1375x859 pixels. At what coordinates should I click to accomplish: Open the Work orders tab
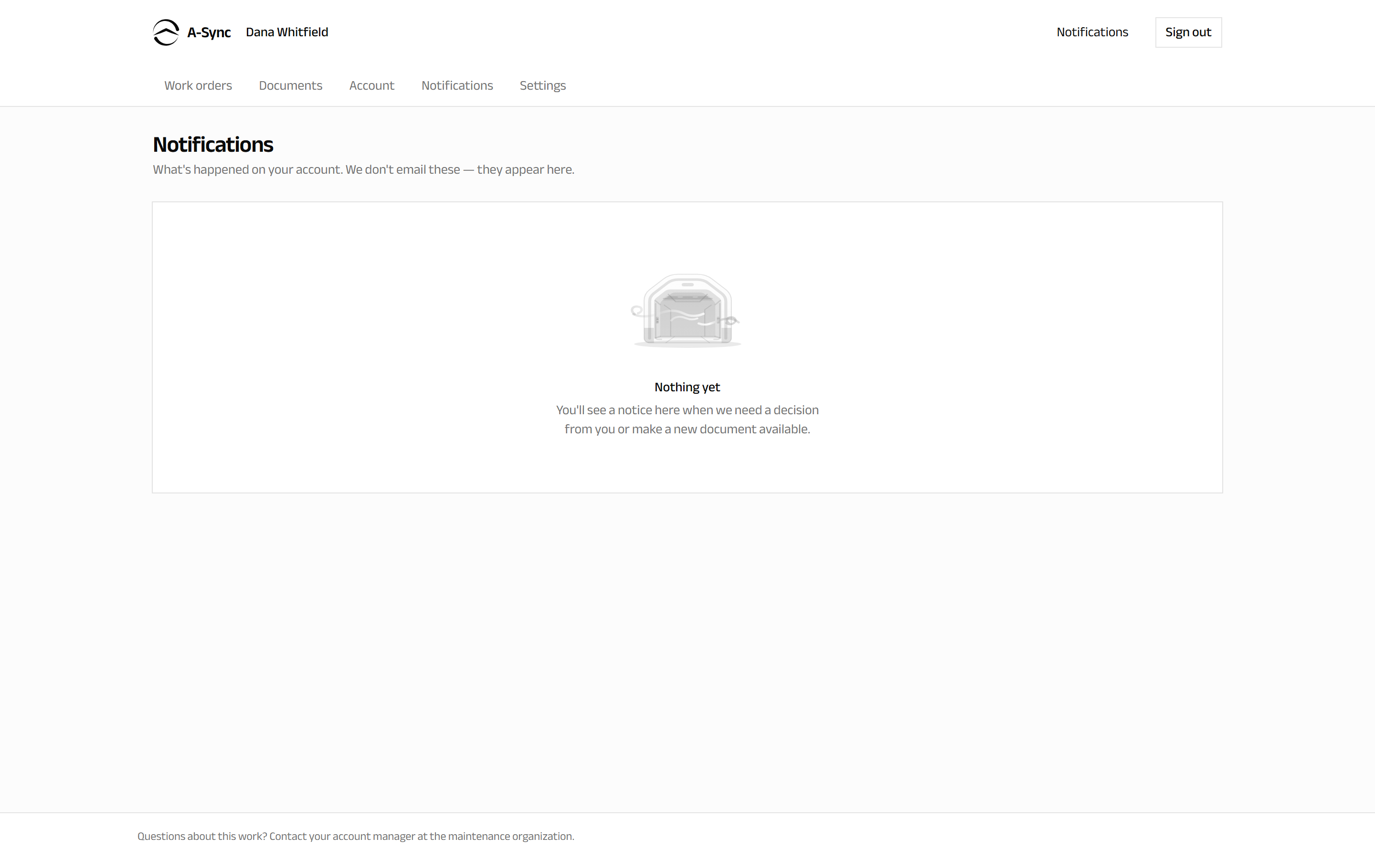point(198,85)
